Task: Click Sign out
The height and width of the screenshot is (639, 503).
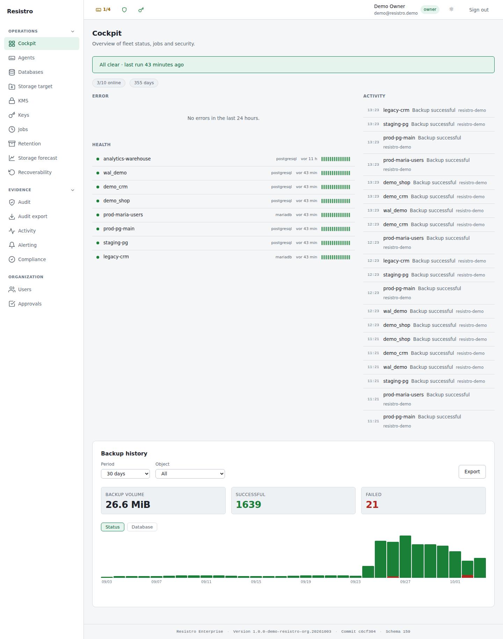Action: [x=479, y=10]
